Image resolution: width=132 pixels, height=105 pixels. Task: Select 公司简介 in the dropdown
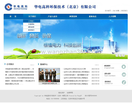point(32,21)
